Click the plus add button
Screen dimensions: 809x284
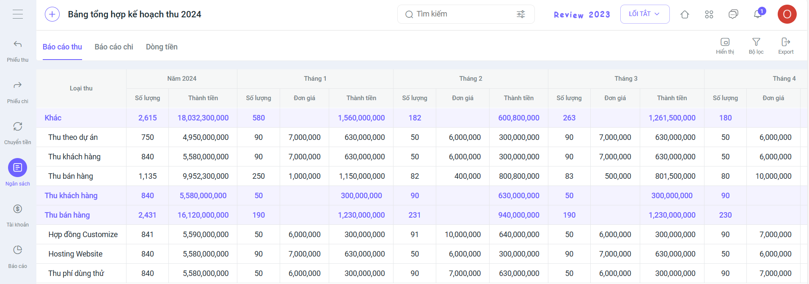point(52,14)
